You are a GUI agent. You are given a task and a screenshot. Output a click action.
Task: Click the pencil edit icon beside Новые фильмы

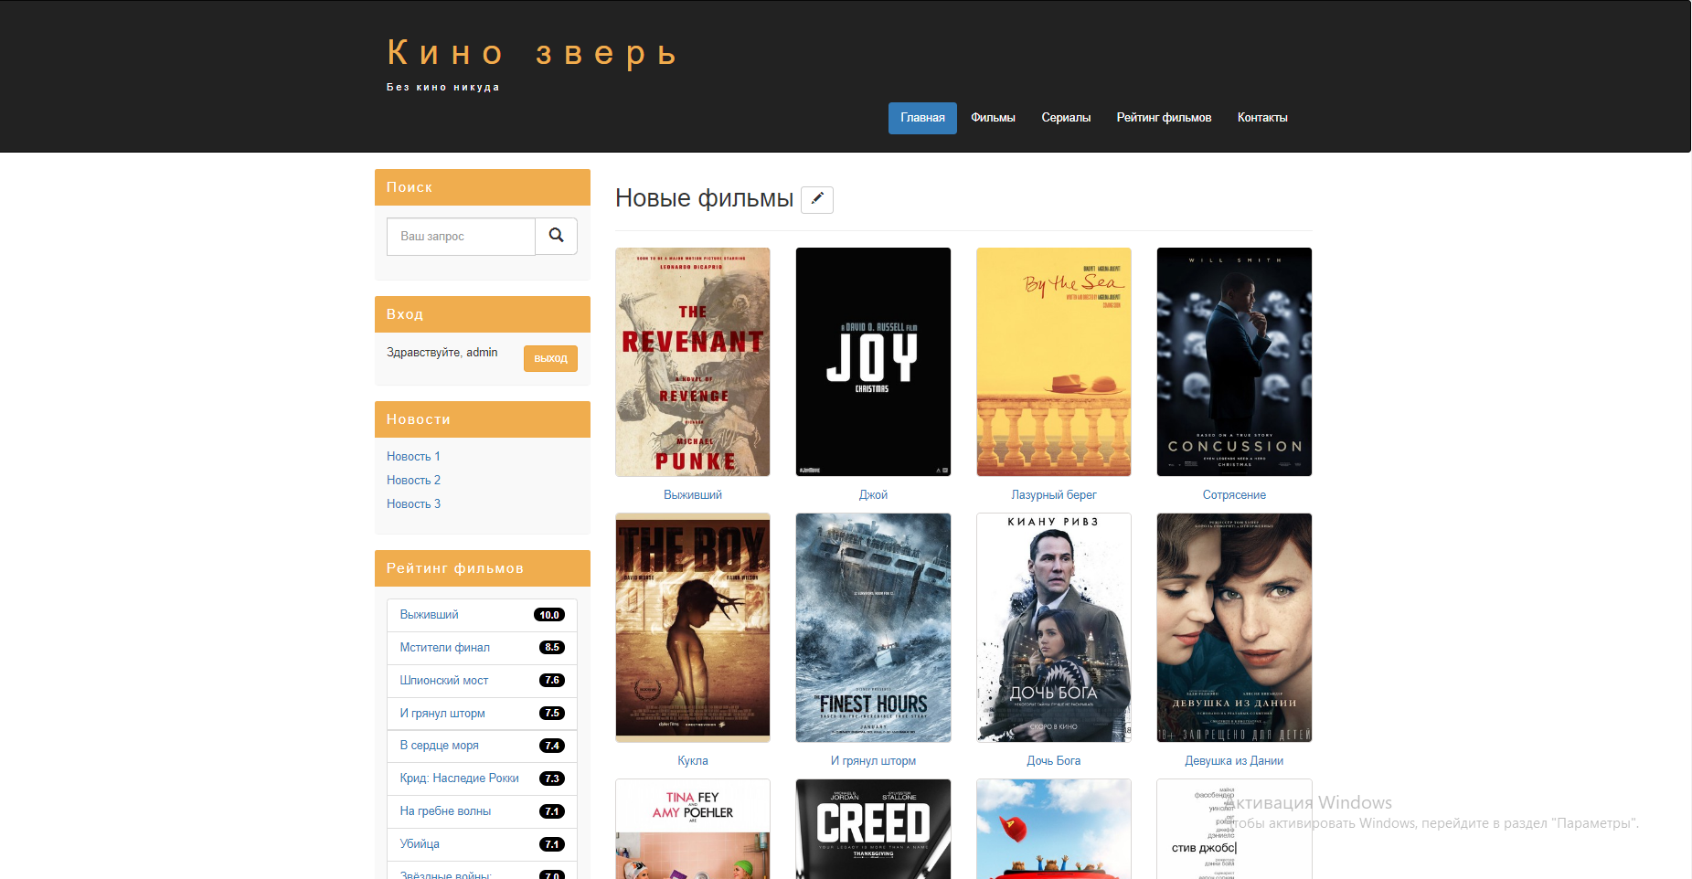(x=816, y=199)
